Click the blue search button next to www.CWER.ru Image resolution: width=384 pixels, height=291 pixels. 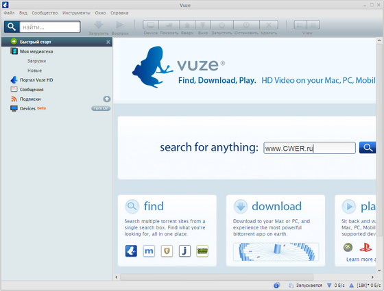(x=368, y=147)
